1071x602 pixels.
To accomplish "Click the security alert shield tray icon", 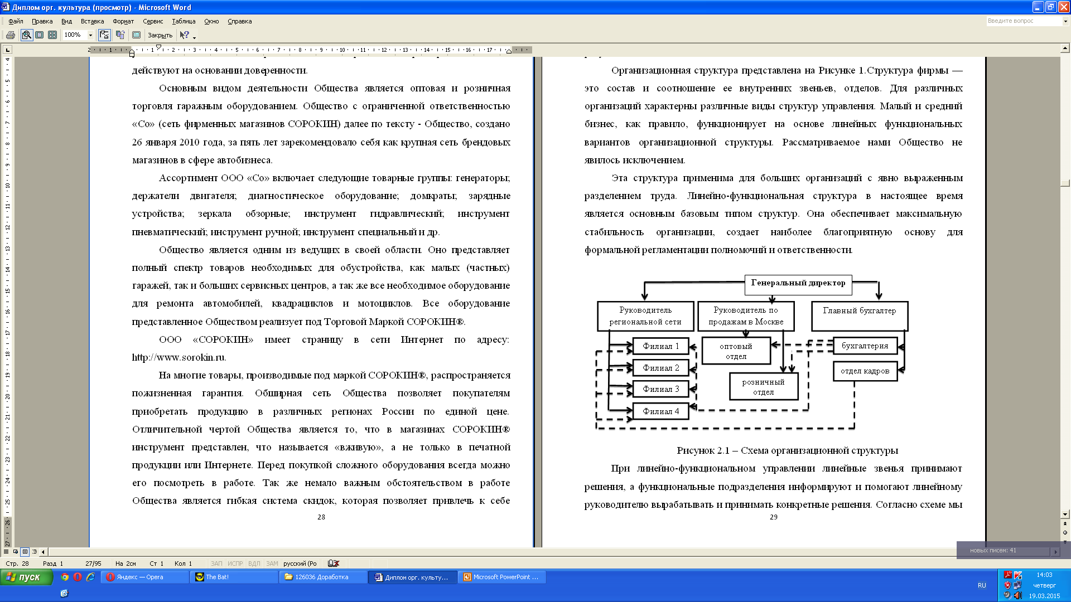I will 1007,585.
